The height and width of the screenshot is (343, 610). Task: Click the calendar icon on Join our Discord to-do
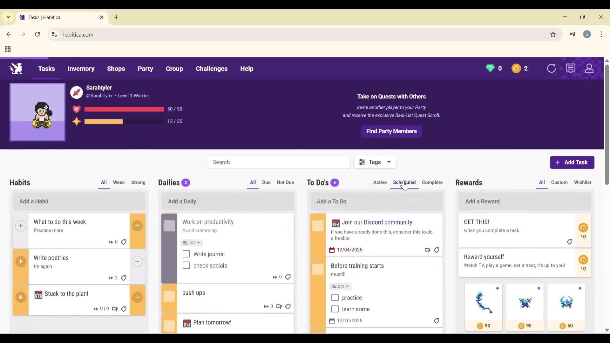332,250
